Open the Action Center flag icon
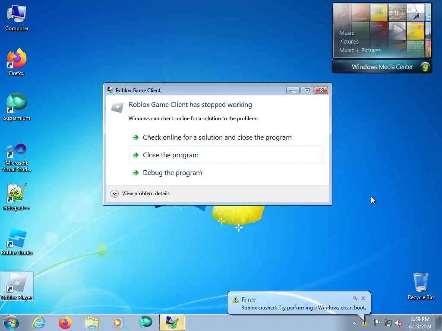Viewport: 442px width, 331px height. [x=377, y=323]
